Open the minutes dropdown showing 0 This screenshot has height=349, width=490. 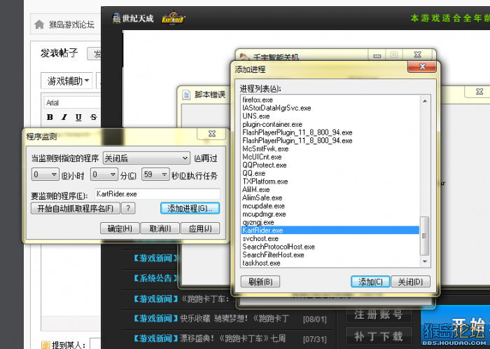104,174
